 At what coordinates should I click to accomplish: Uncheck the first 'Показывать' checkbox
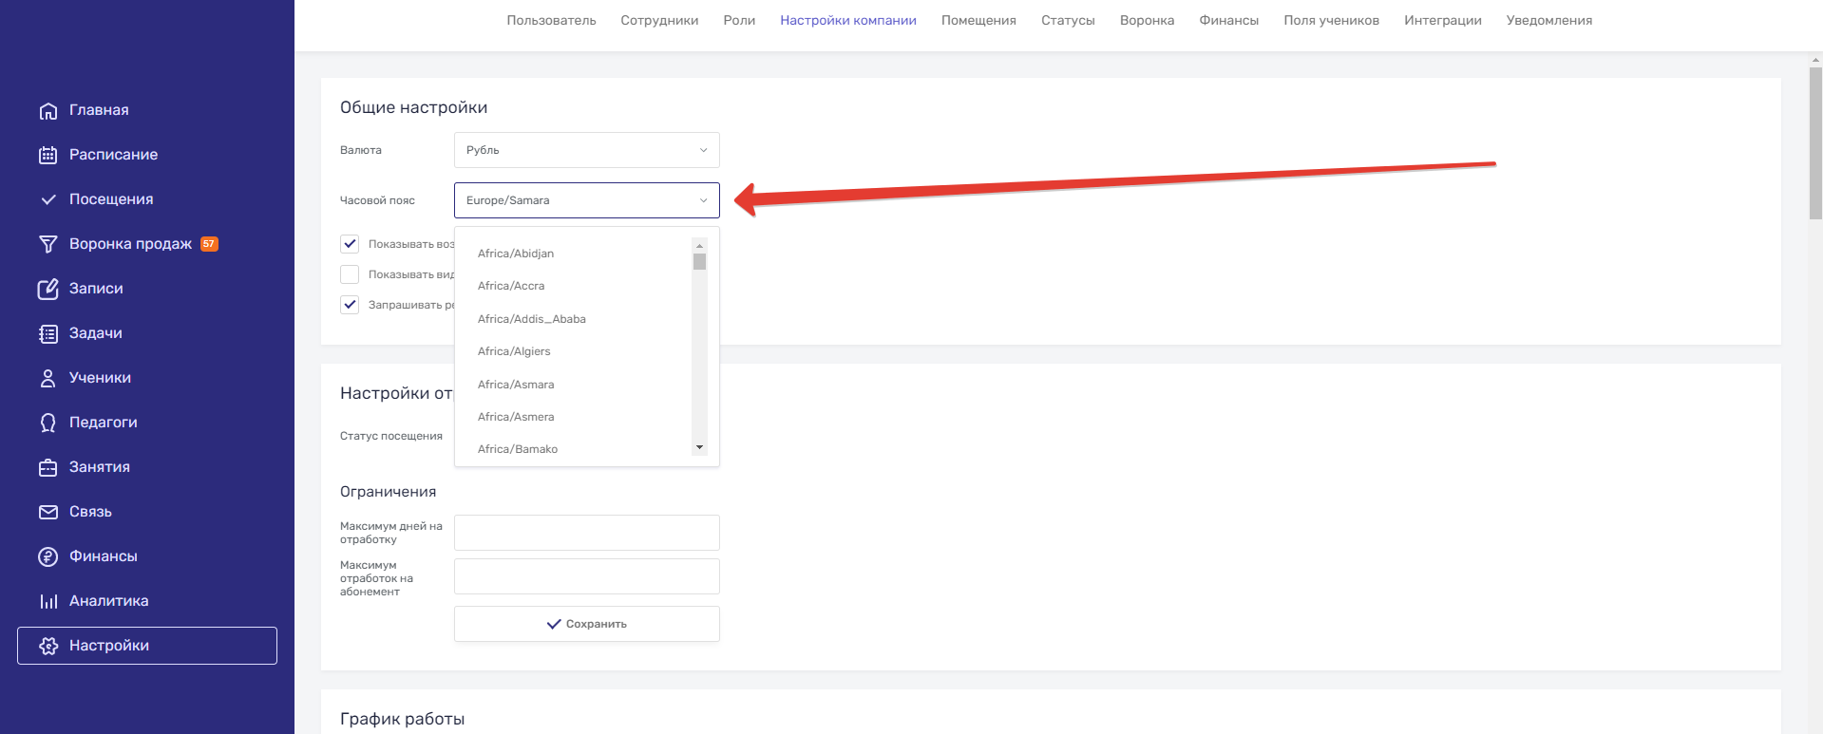[350, 244]
